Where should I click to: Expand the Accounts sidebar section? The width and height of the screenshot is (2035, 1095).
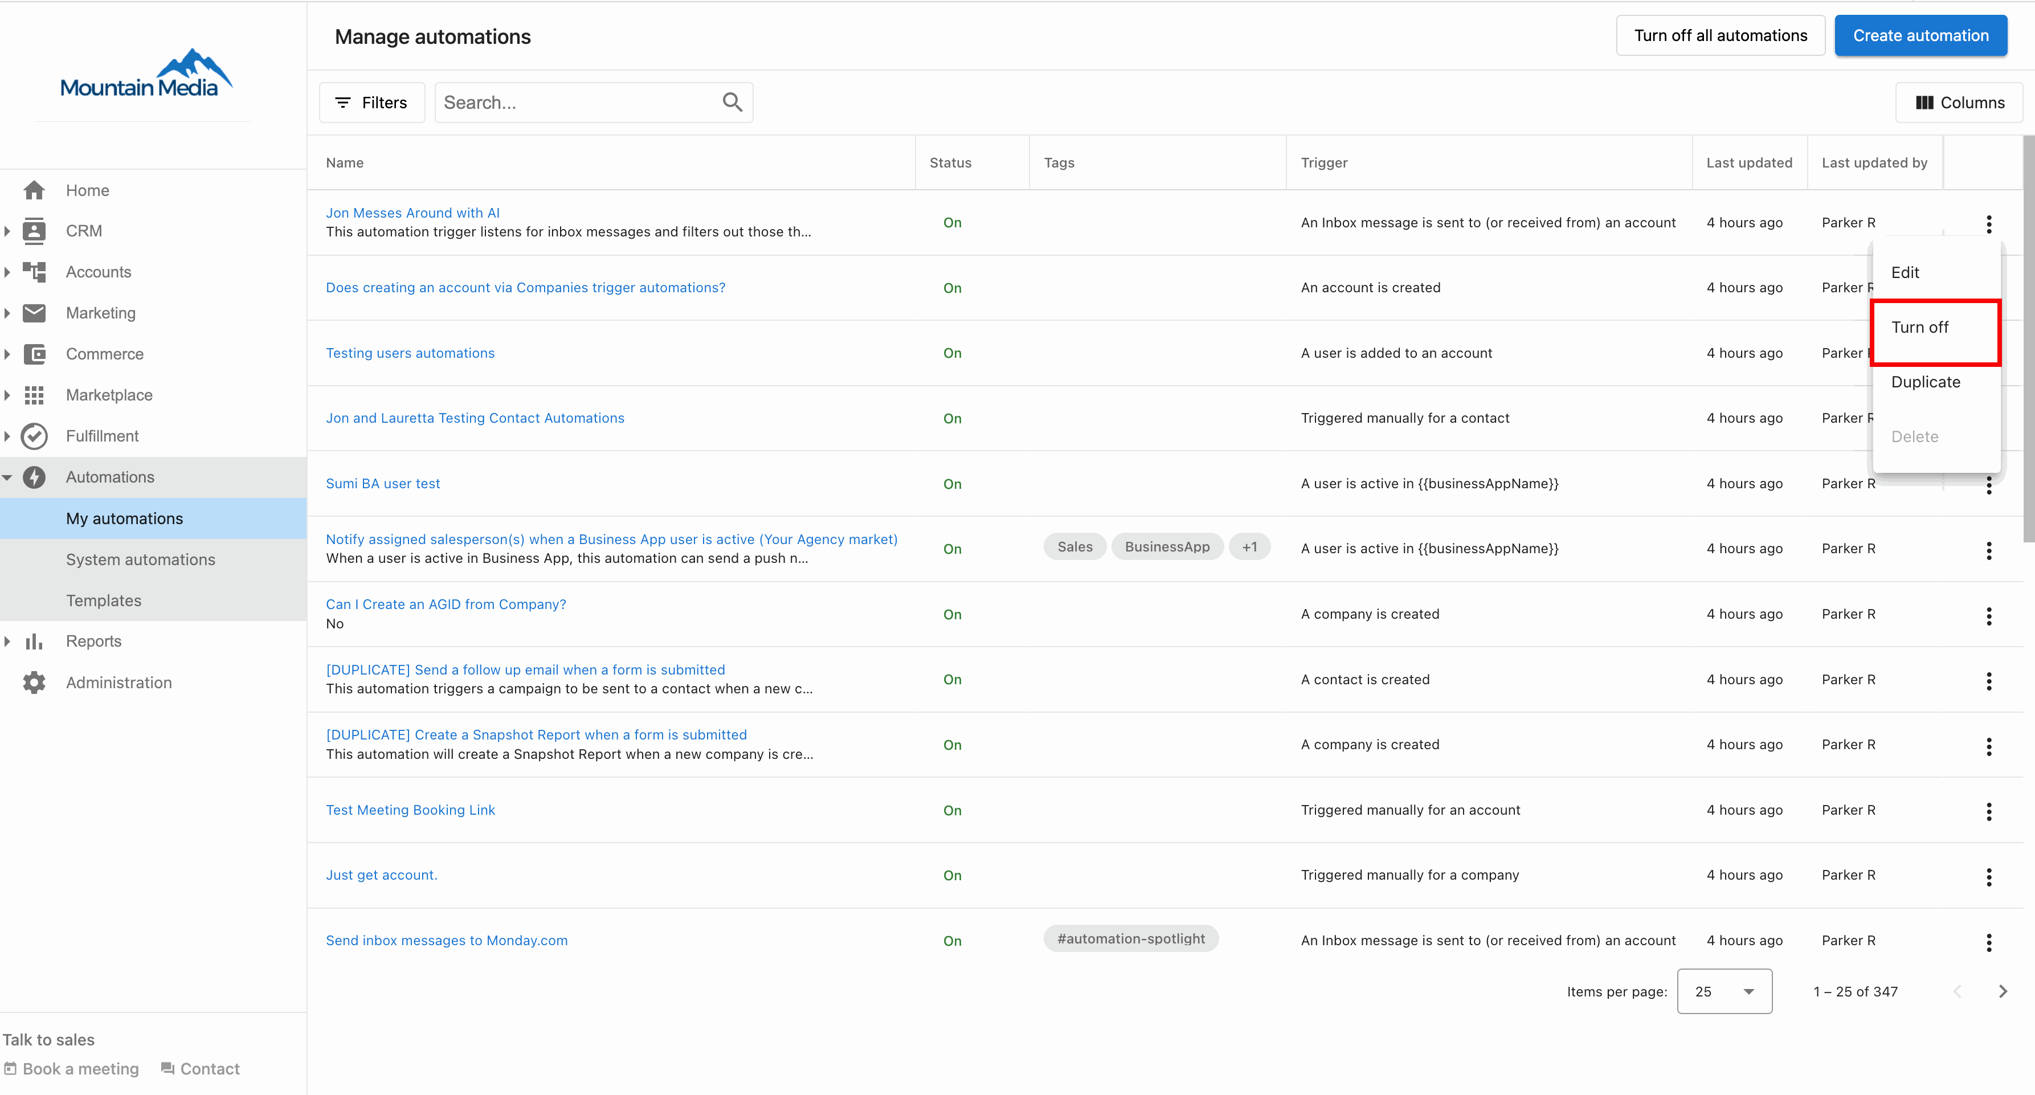(x=7, y=272)
